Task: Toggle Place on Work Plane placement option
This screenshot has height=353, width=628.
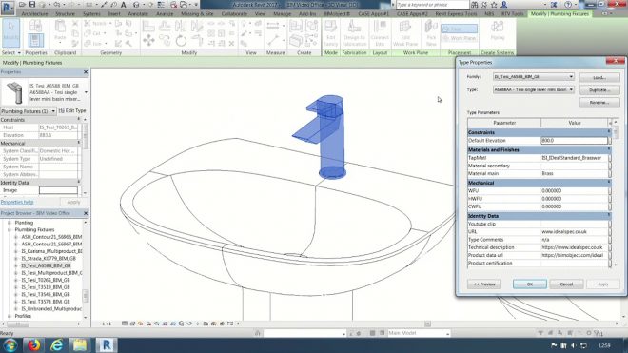Action: [459, 38]
